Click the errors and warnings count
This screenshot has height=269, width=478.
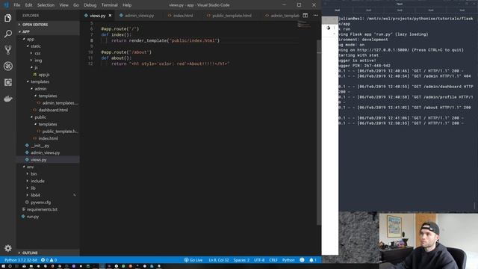tap(49, 260)
